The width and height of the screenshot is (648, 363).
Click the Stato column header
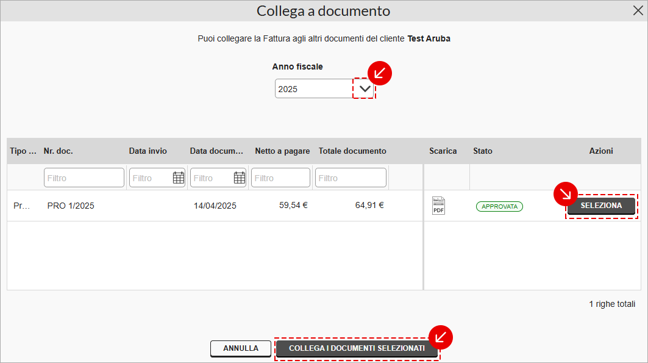pos(482,151)
